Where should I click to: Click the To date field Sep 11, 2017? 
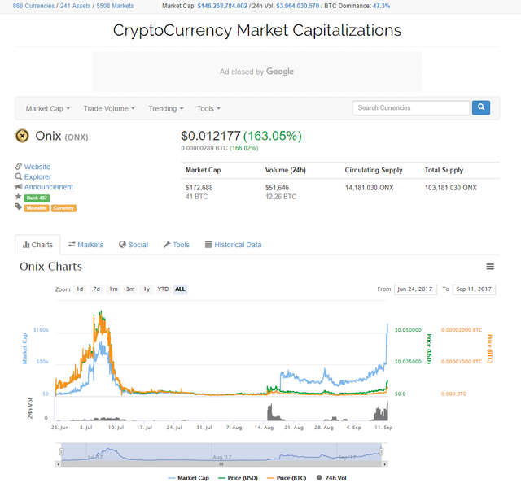click(x=474, y=289)
